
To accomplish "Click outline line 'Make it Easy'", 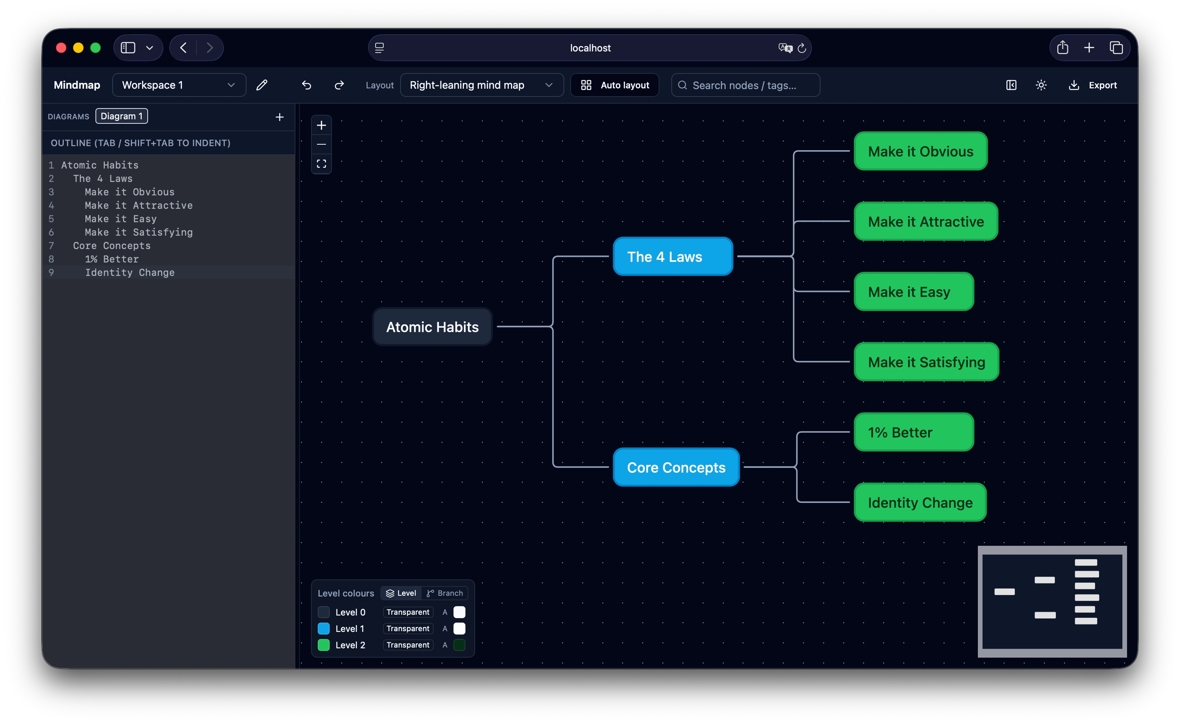I will [x=121, y=219].
